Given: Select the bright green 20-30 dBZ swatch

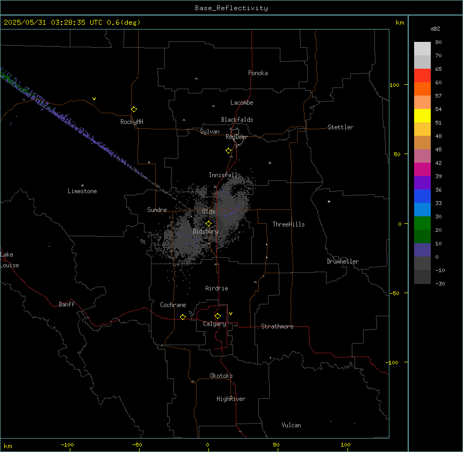Looking at the screenshot, I should click(422, 223).
